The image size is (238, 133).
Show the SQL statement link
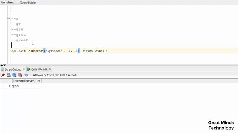tap(26, 75)
